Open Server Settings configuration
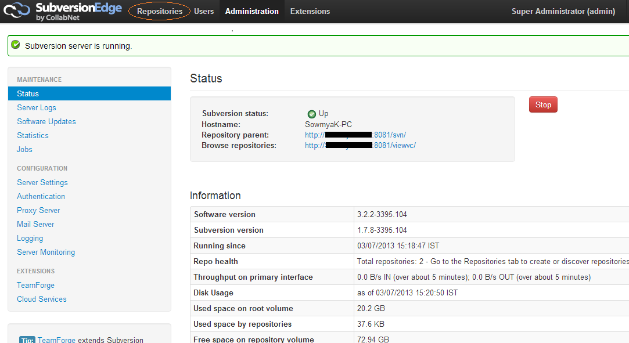 pos(42,182)
